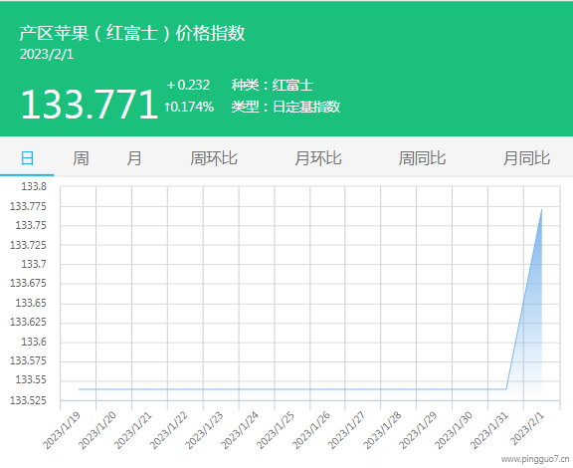573x468 pixels.
Task: Select the 日 daily tab
Action: tap(27, 158)
